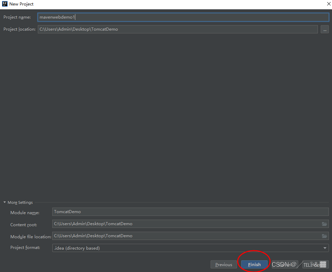Screen dimensions: 332x272
Task: Click the Previous button
Action: tap(224, 264)
